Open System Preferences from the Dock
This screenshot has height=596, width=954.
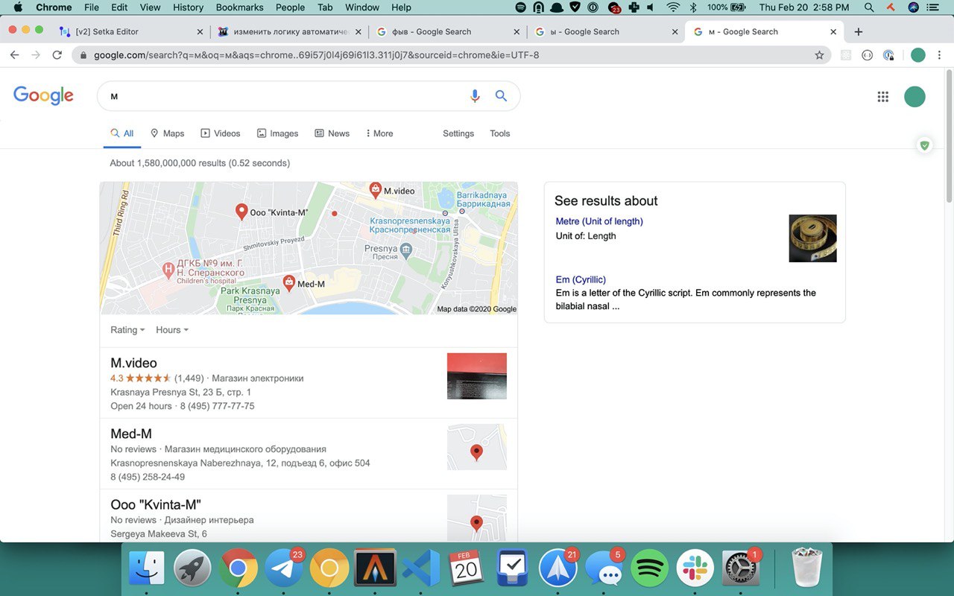tap(740, 569)
